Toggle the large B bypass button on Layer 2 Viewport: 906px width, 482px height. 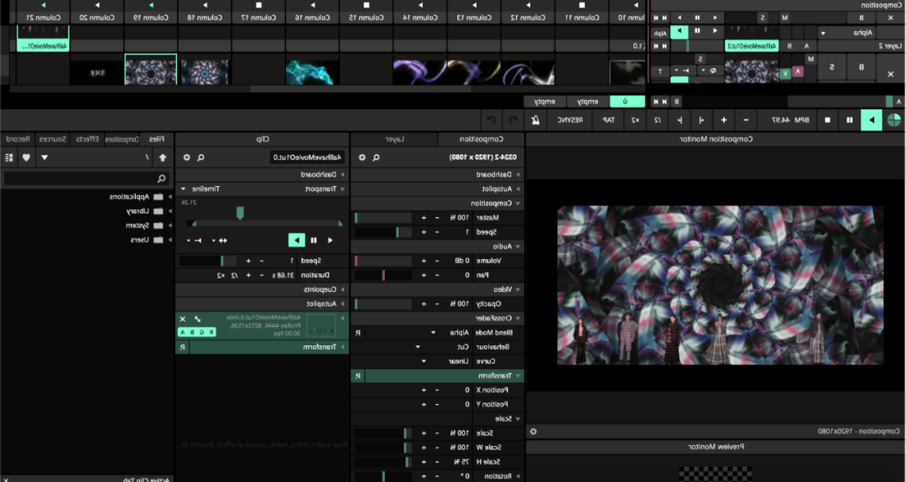pos(861,68)
